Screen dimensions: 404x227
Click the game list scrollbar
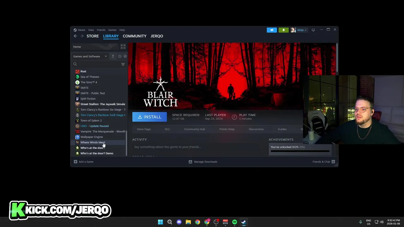click(x=127, y=143)
